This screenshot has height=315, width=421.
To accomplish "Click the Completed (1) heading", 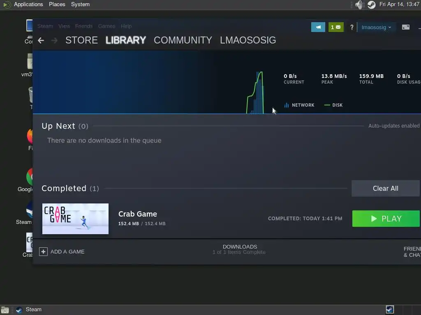I will (70, 188).
